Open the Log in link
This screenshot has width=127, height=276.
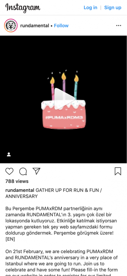click(91, 8)
